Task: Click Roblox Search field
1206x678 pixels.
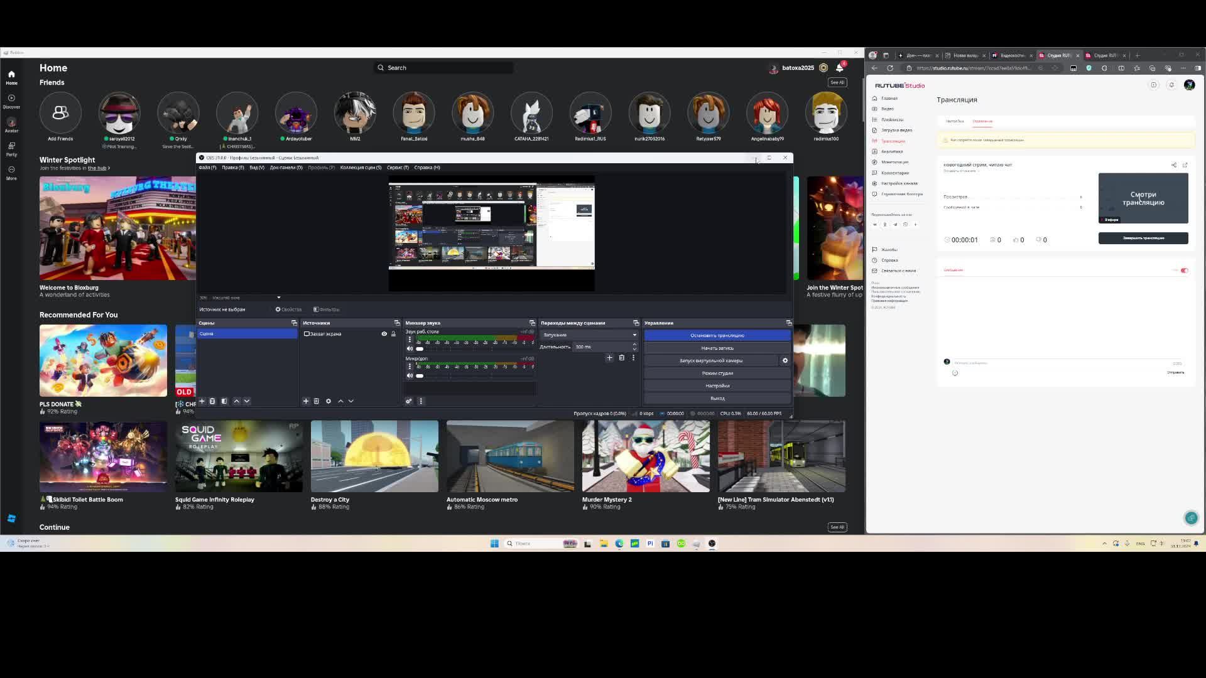Action: tap(443, 68)
